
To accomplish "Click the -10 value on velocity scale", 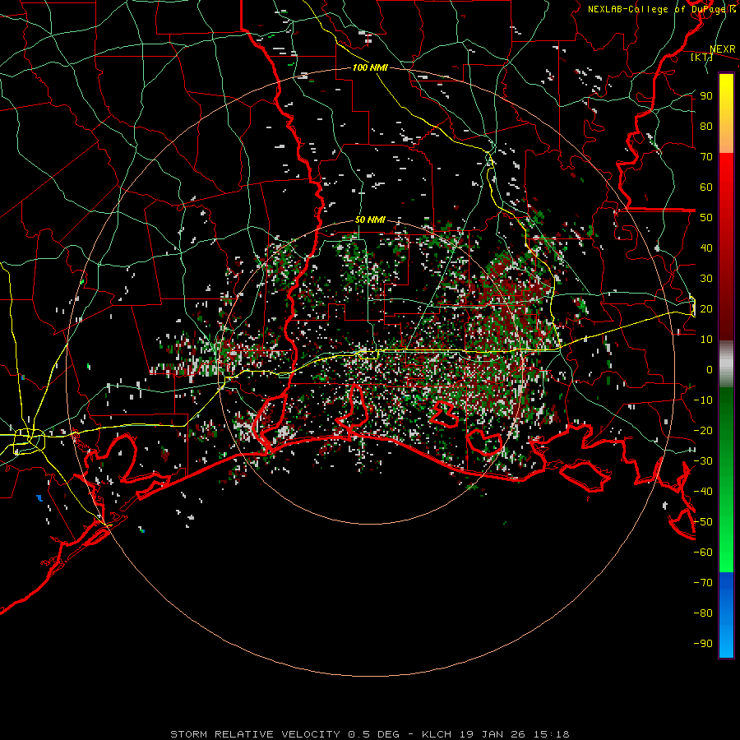I will (x=703, y=400).
